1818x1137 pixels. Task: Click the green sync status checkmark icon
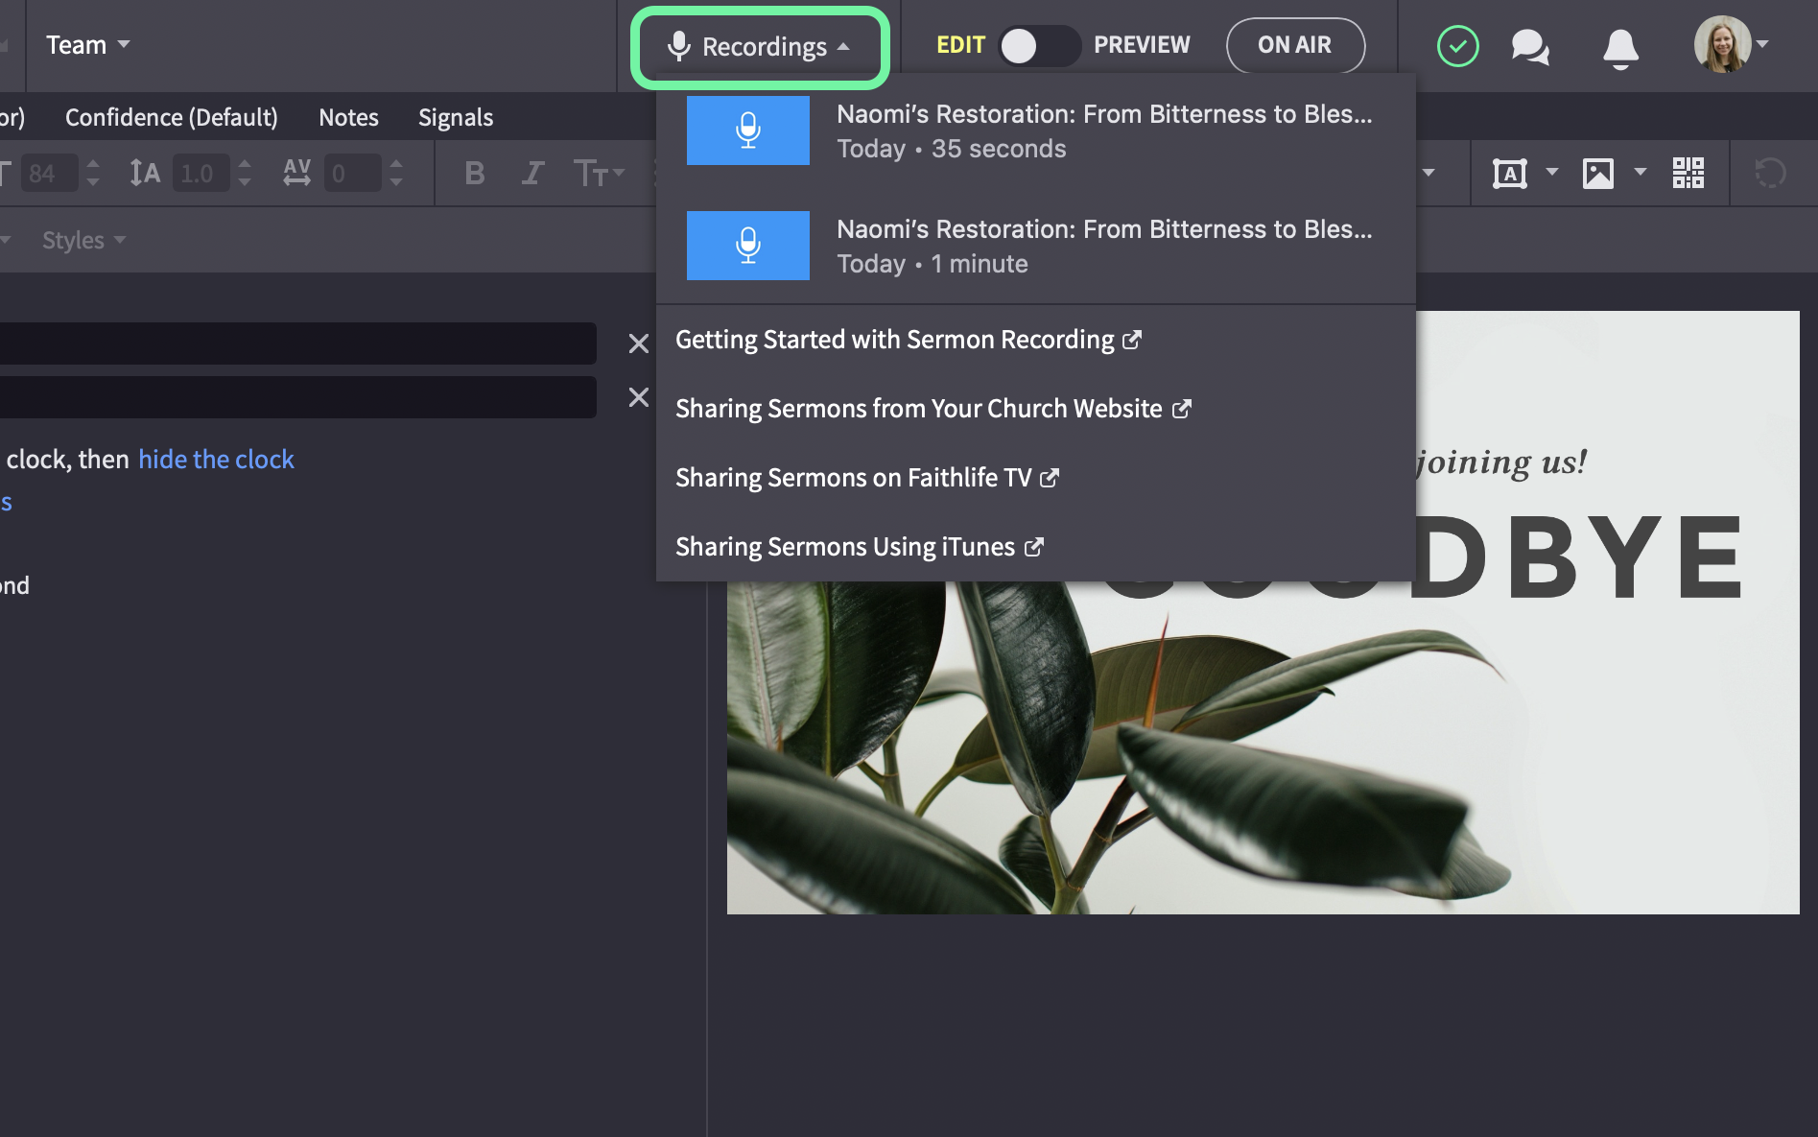click(1457, 46)
